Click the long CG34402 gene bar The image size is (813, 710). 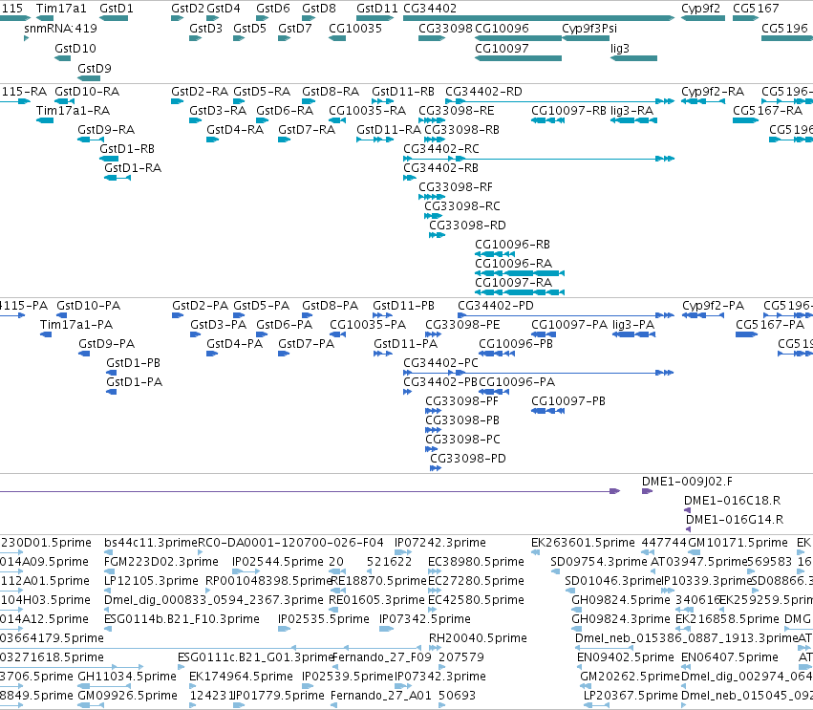(x=539, y=18)
